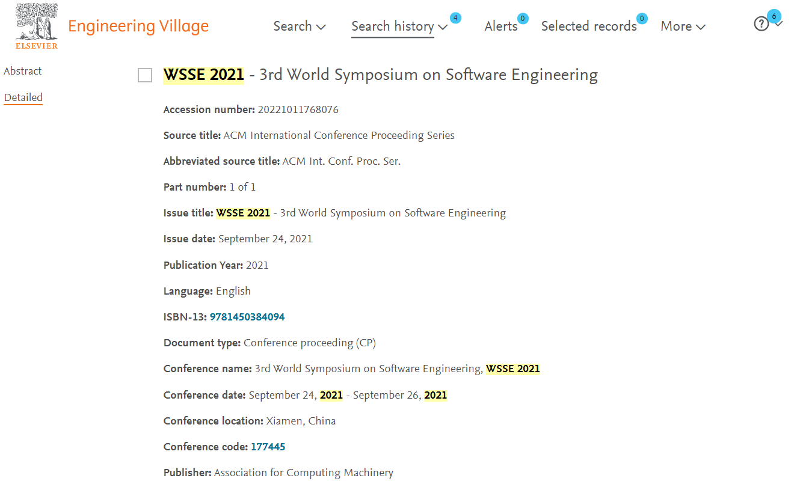Click the Publication Year 2021 value

click(x=257, y=265)
